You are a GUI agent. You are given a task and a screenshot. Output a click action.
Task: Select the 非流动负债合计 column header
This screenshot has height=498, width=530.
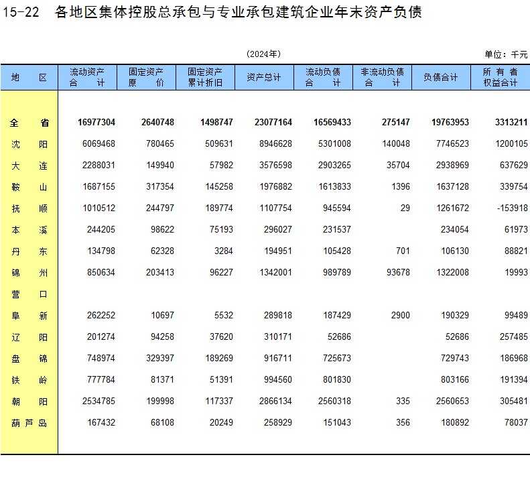click(382, 77)
